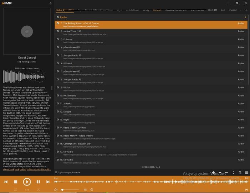Switch to the Best Of playlist tab
This screenshot has width=250, height=193.
point(212,10)
